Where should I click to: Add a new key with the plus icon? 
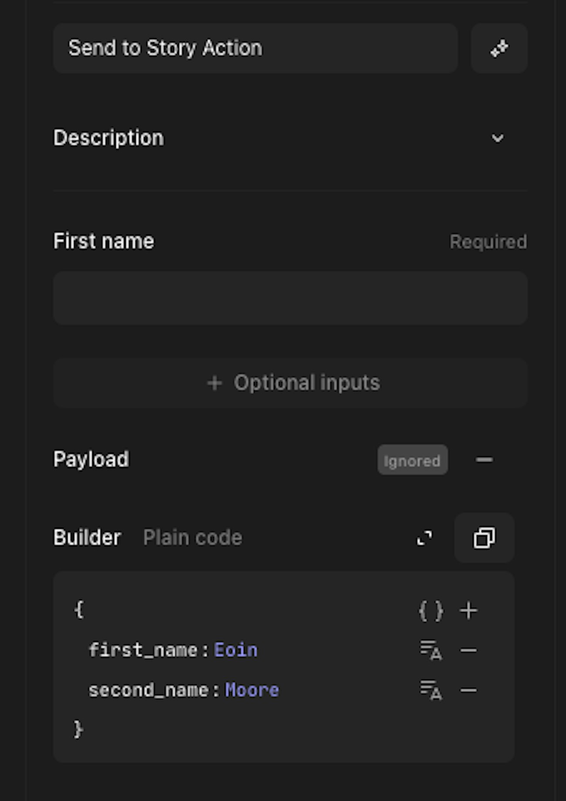468,611
